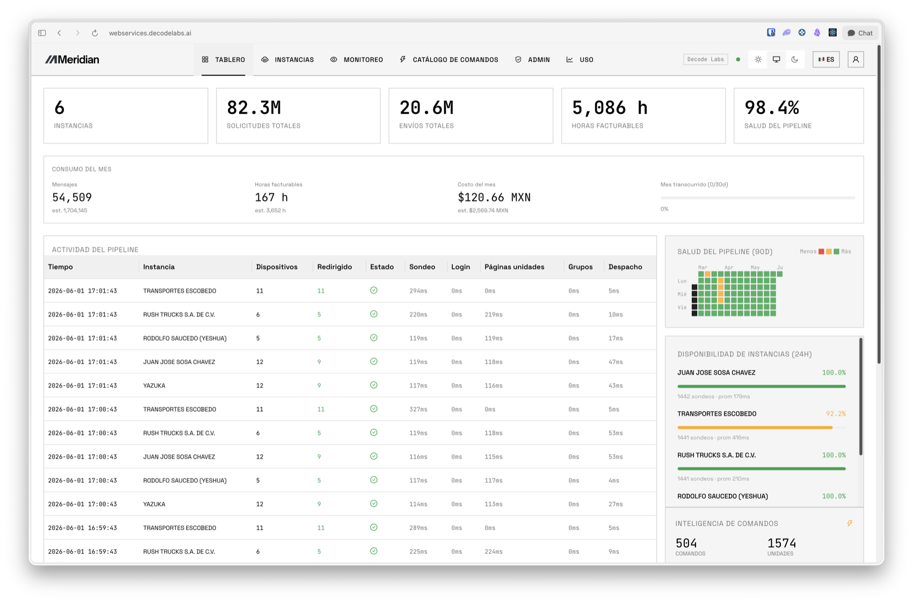Toggle the browser sidebar icon

tap(42, 33)
